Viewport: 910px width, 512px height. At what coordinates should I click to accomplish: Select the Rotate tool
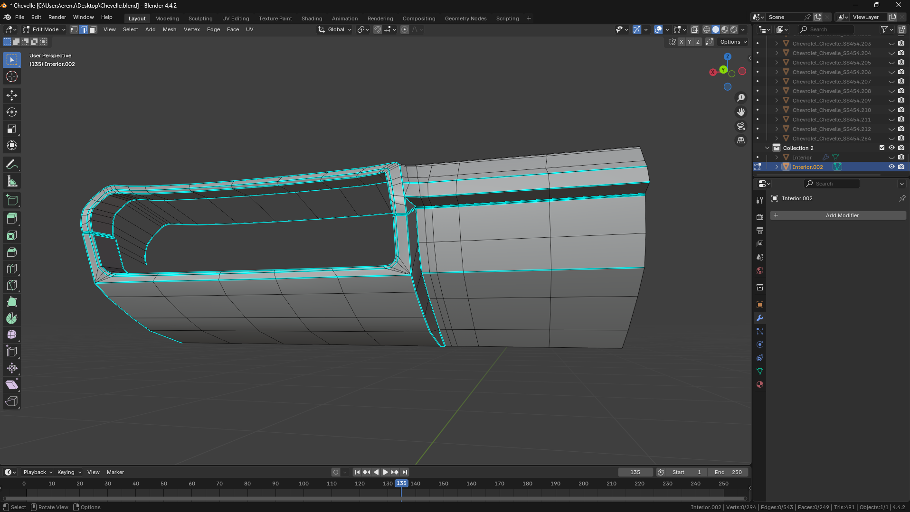[x=12, y=112]
